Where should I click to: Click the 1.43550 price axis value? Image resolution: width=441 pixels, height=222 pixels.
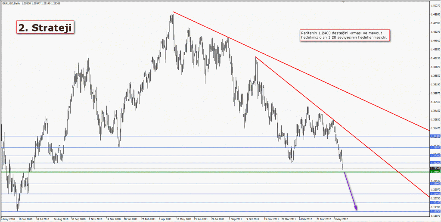(x=435, y=50)
